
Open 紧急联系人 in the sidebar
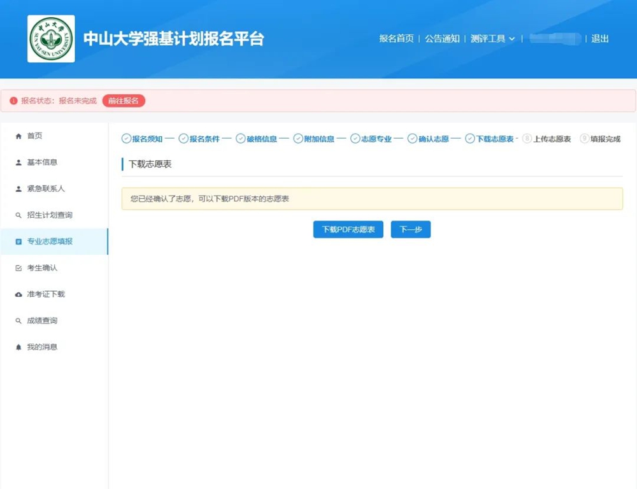click(45, 189)
